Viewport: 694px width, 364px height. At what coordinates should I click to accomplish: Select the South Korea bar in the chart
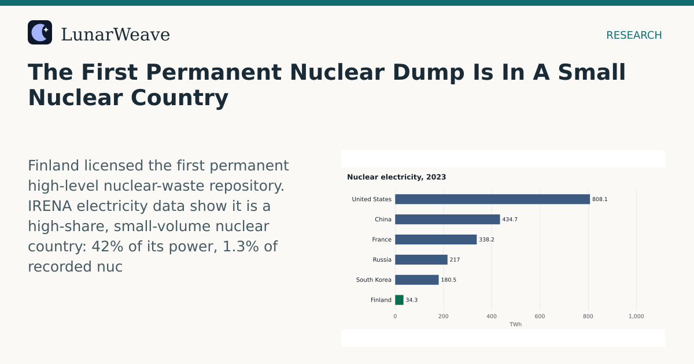click(x=417, y=280)
